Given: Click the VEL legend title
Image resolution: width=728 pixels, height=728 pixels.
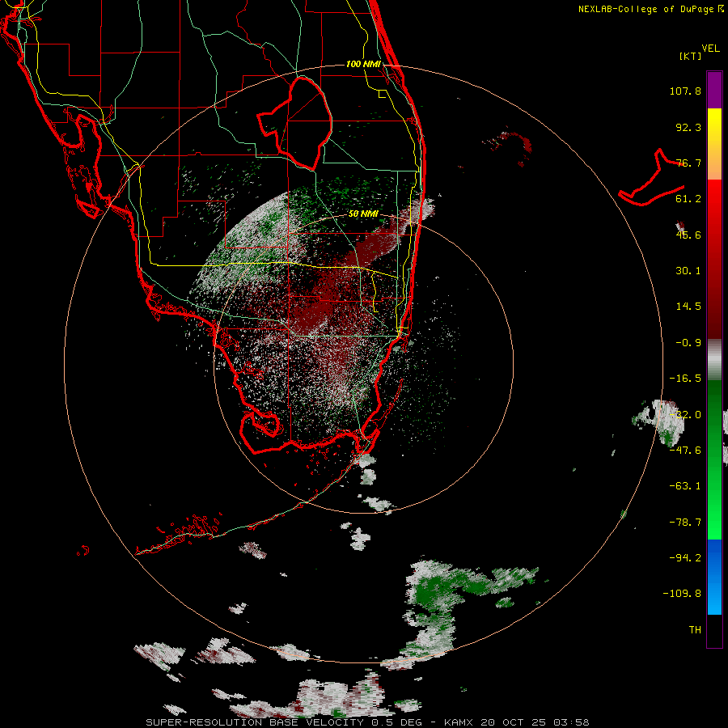Looking at the screenshot, I should click(x=710, y=49).
